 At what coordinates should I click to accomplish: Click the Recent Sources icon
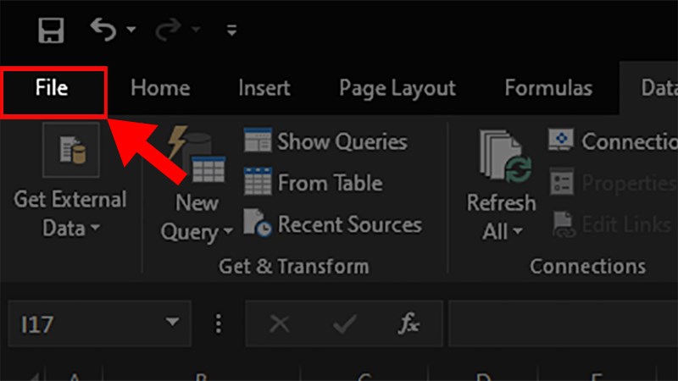(x=258, y=224)
